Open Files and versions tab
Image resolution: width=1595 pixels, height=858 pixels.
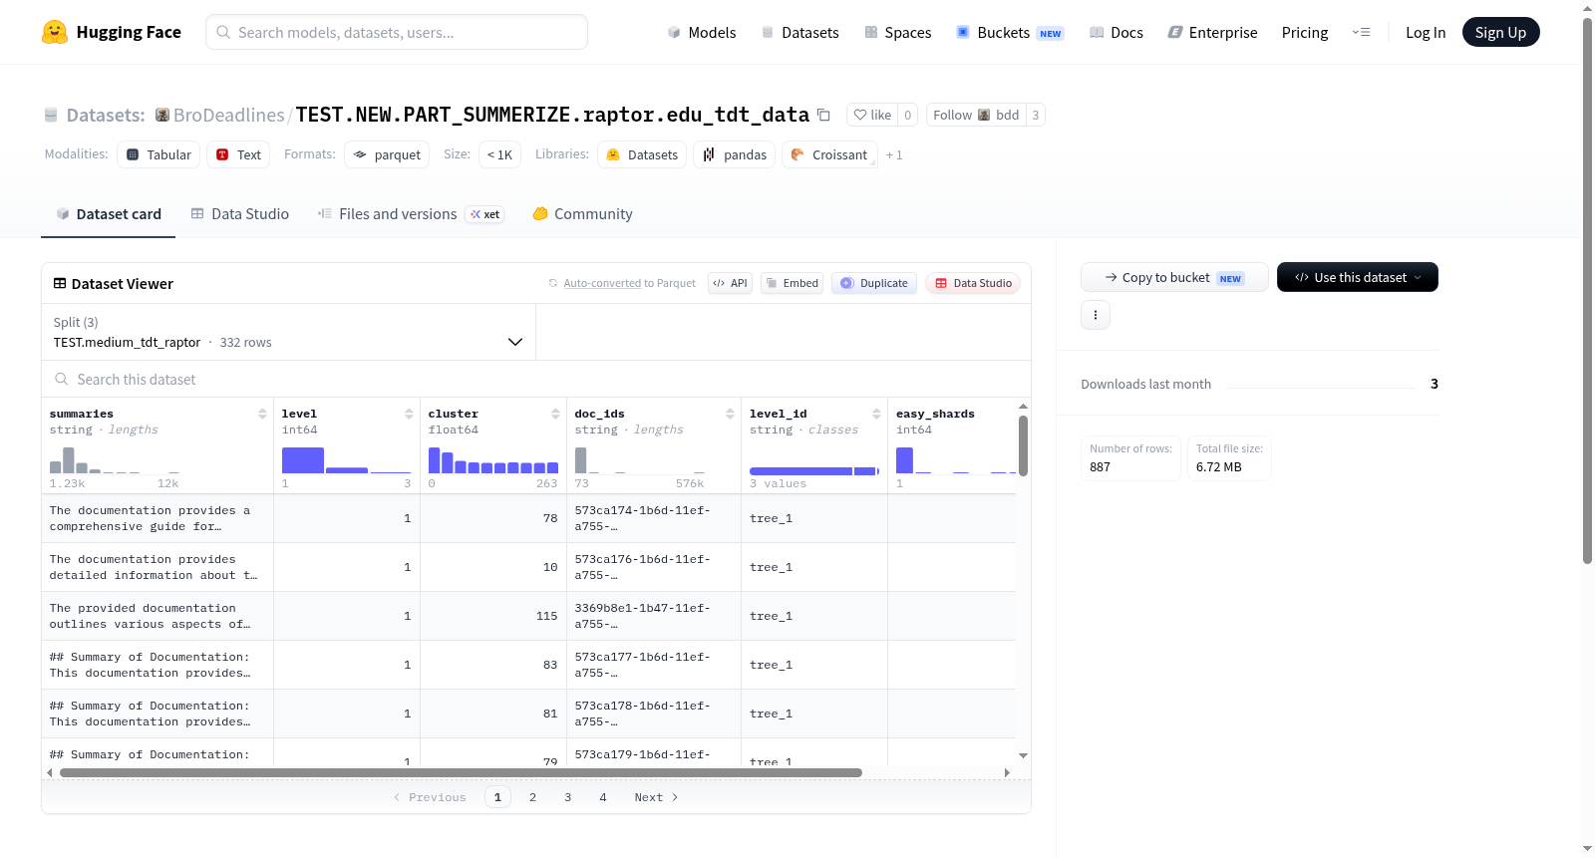pyautogui.click(x=410, y=213)
